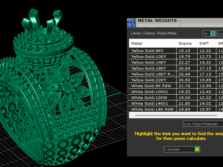Viewport: 223px width, 167px height.
Task: Click the 19.89 DWT value
Action: (x=205, y=80)
